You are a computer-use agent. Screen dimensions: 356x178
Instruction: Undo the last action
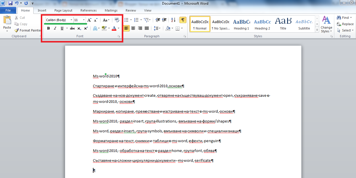click(17, 3)
